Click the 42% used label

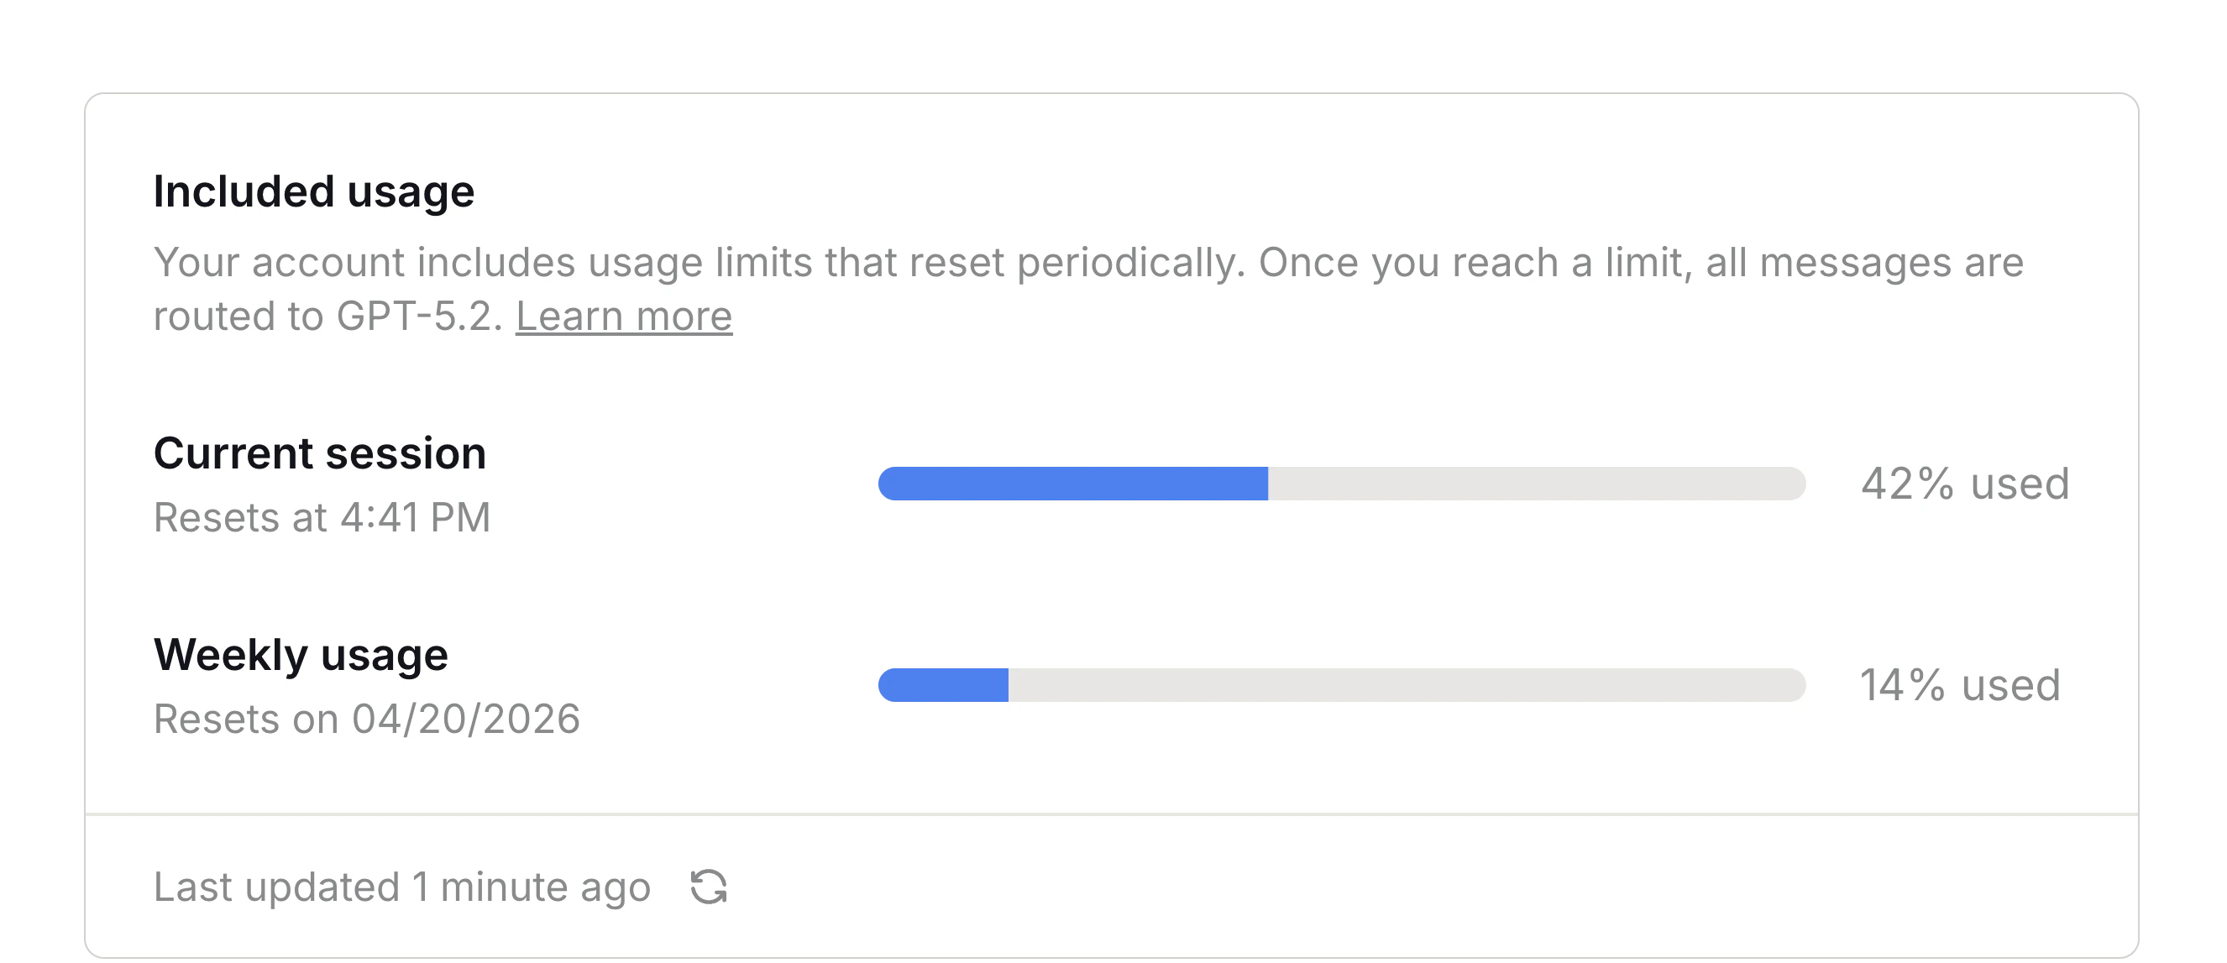[x=1964, y=484]
